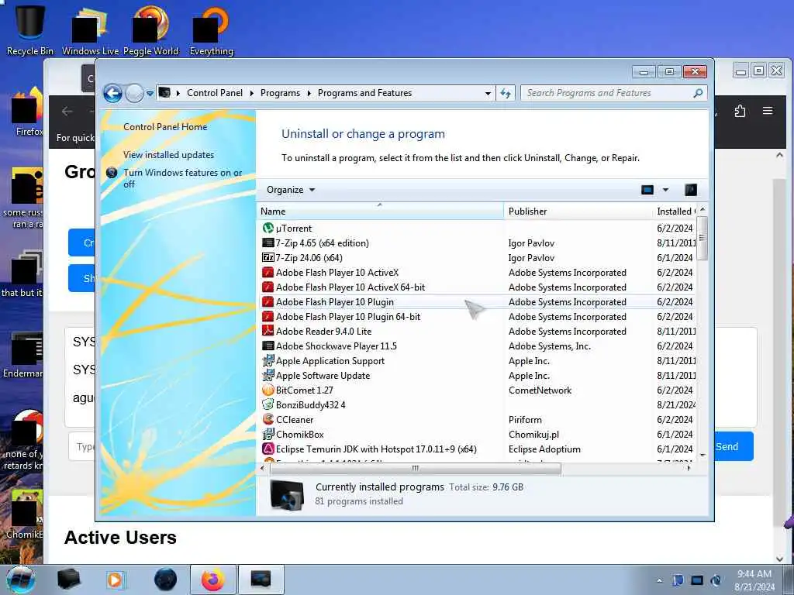The image size is (794, 595).
Task: Click the Forward navigation button
Action: (x=134, y=93)
